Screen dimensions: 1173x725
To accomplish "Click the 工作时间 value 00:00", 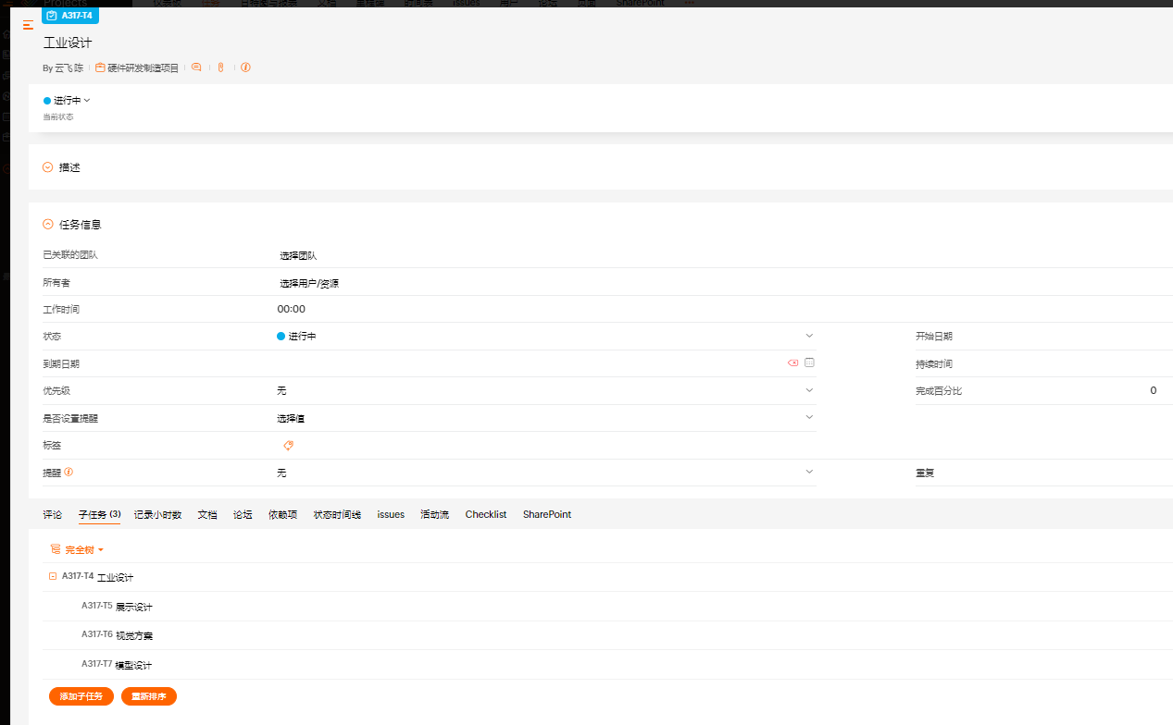I will [291, 309].
